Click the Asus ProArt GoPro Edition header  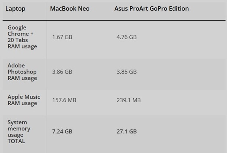(x=151, y=8)
